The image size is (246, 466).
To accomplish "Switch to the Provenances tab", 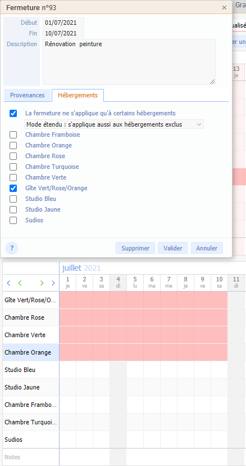I will coord(28,96).
